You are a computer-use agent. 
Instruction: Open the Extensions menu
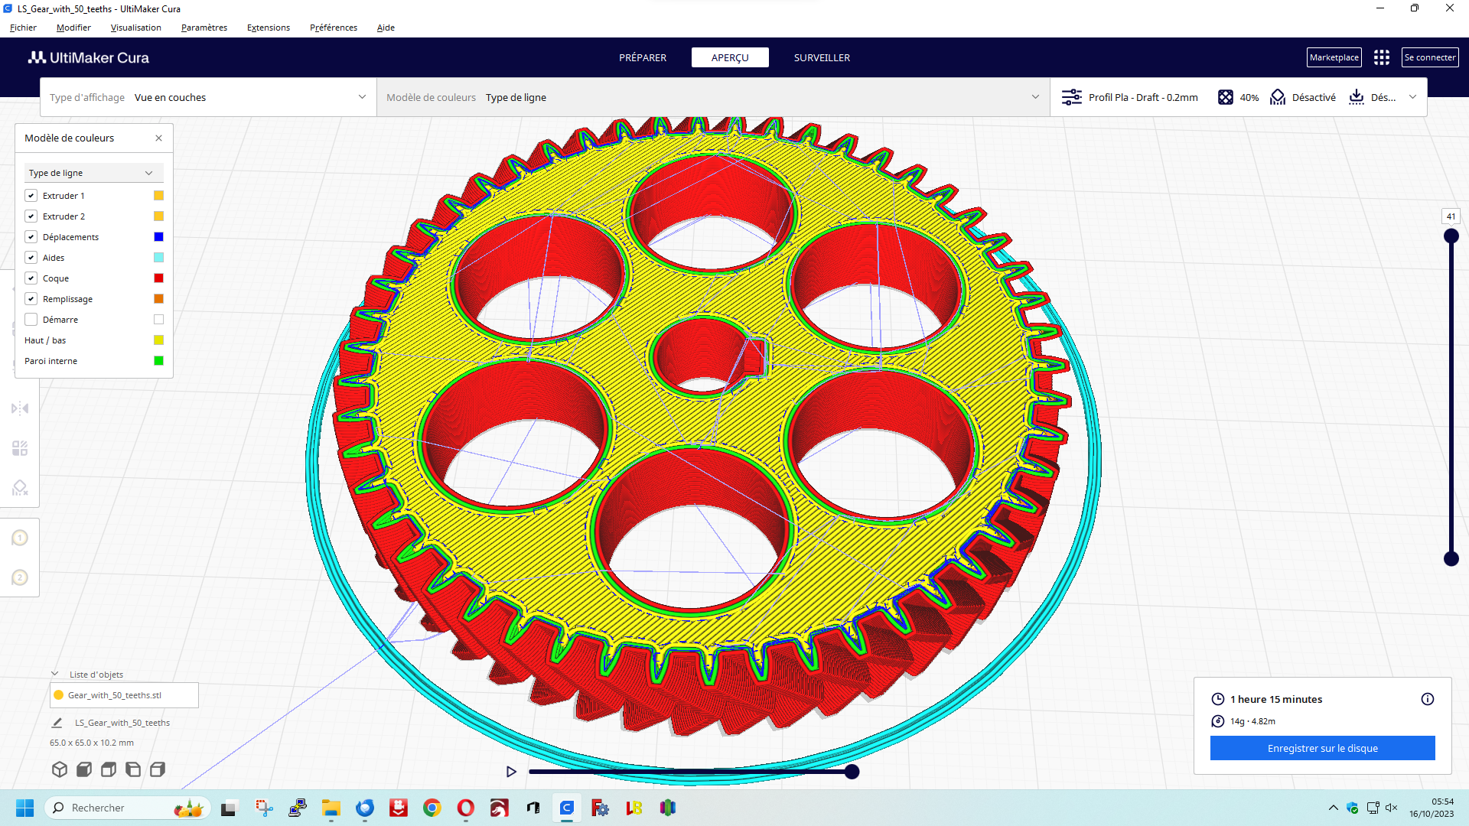click(268, 28)
